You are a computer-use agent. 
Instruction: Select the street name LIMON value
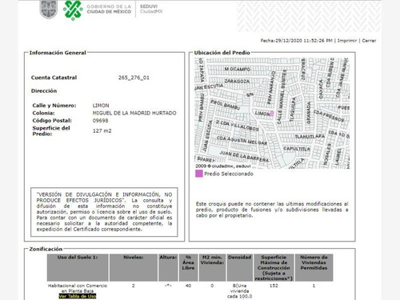click(101, 106)
